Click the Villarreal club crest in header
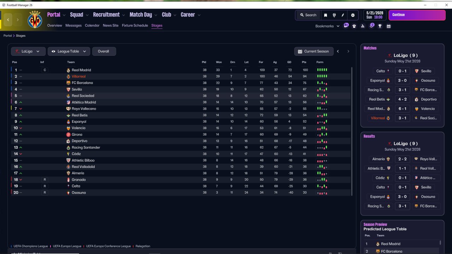 [35, 19]
